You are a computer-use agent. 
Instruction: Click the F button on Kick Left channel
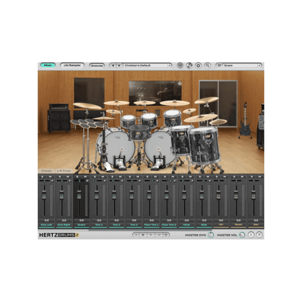point(52,181)
